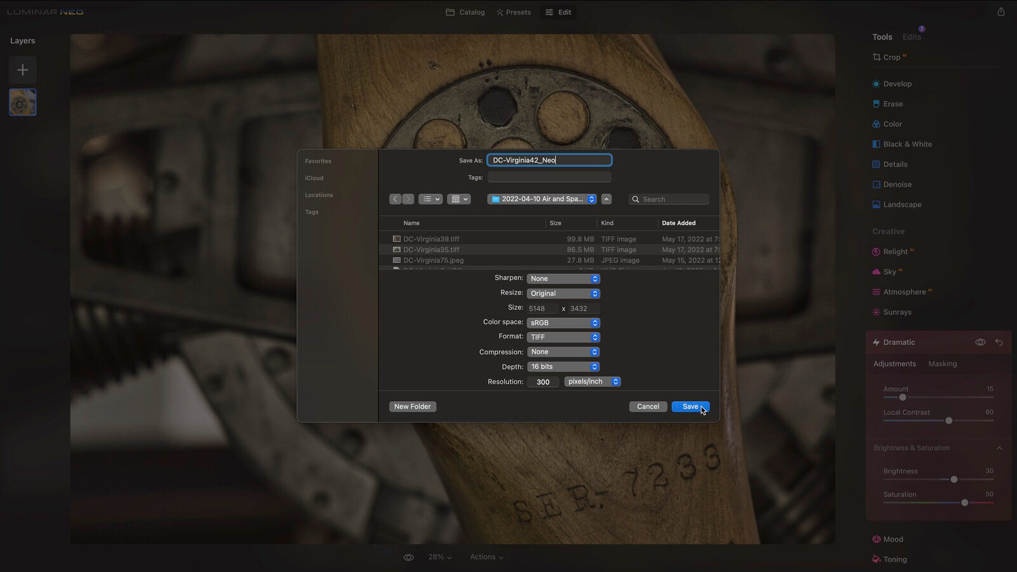The width and height of the screenshot is (1017, 572).
Task: Open the Crop tool
Action: coord(891,57)
